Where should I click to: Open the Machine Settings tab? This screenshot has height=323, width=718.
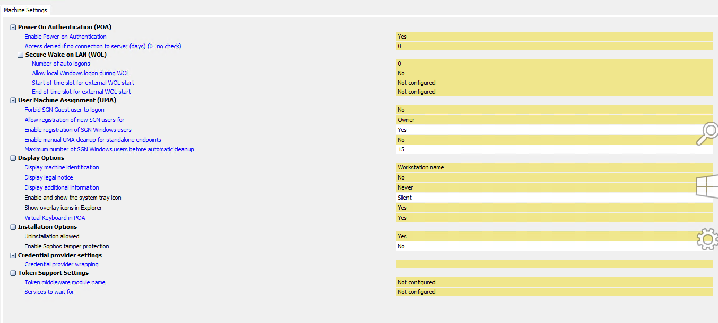(x=25, y=10)
